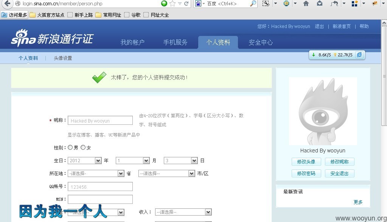Open the 省 province dropdown
387x222 pixels.
coord(96,174)
